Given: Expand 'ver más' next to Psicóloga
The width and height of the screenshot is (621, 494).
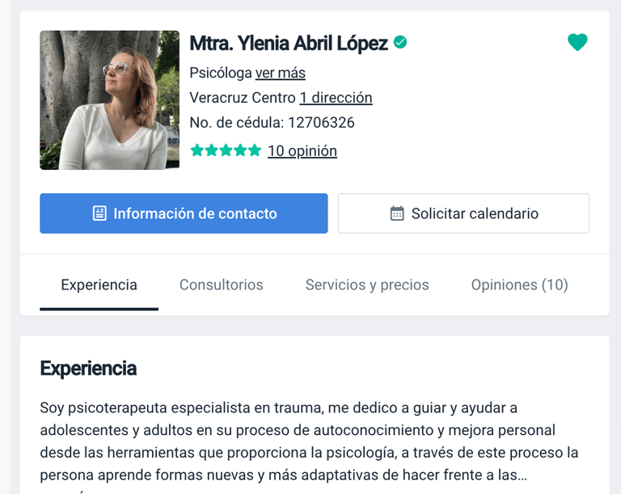Looking at the screenshot, I should coord(281,73).
